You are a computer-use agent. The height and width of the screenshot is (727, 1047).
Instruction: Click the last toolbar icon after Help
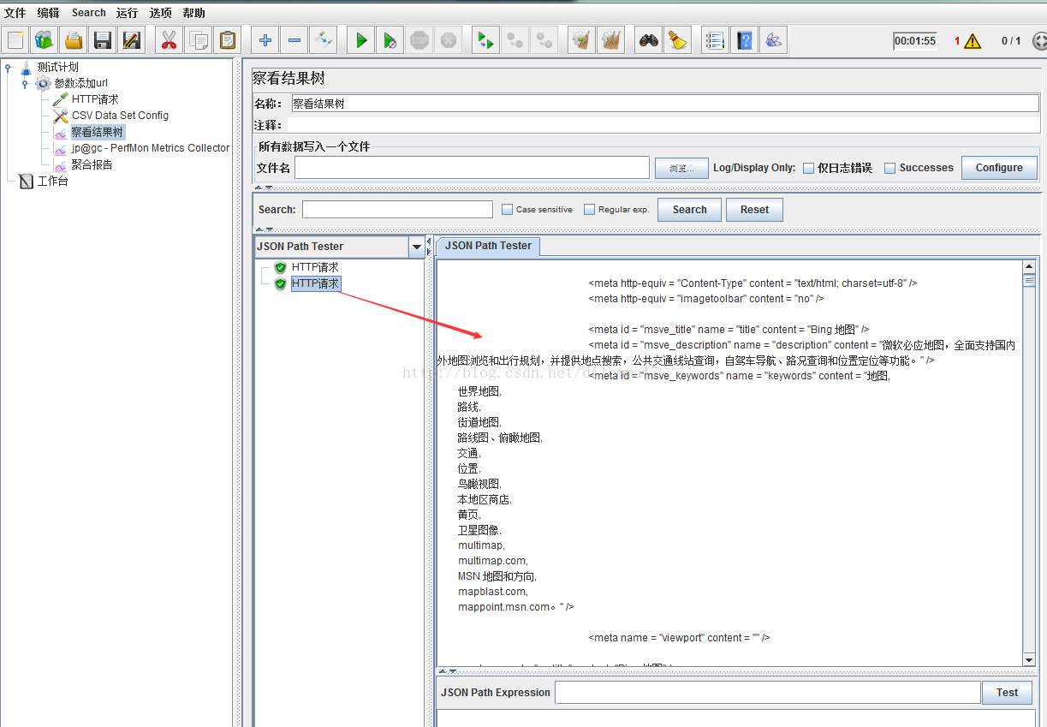[773, 40]
